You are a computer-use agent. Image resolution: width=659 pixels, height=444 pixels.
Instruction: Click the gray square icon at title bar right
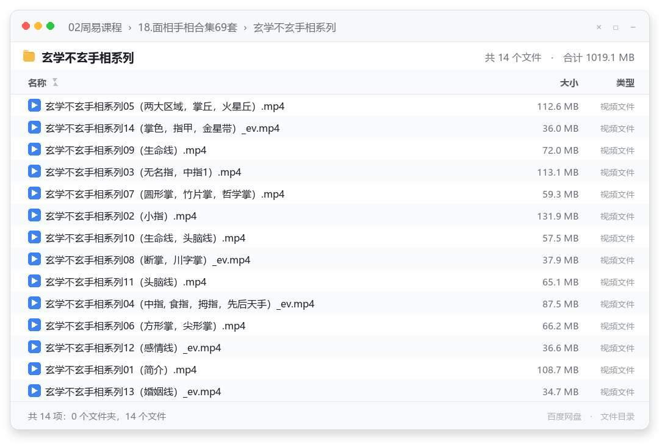[616, 27]
